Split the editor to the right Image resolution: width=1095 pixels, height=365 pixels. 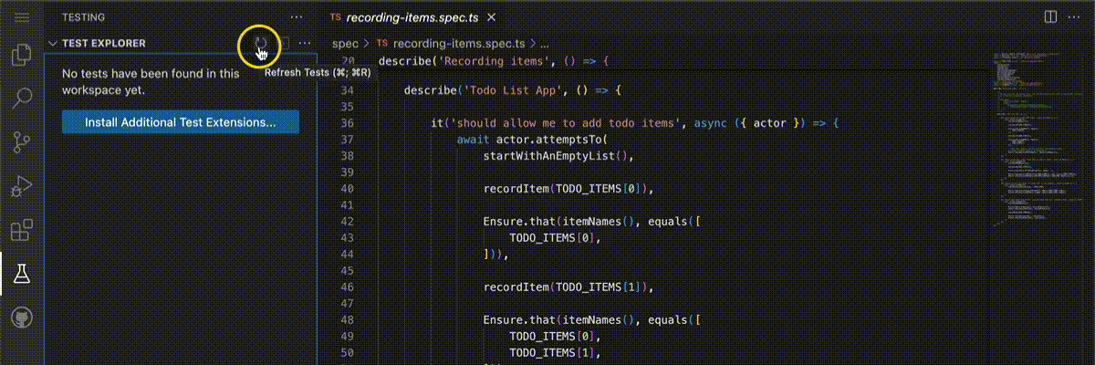pos(1050,16)
